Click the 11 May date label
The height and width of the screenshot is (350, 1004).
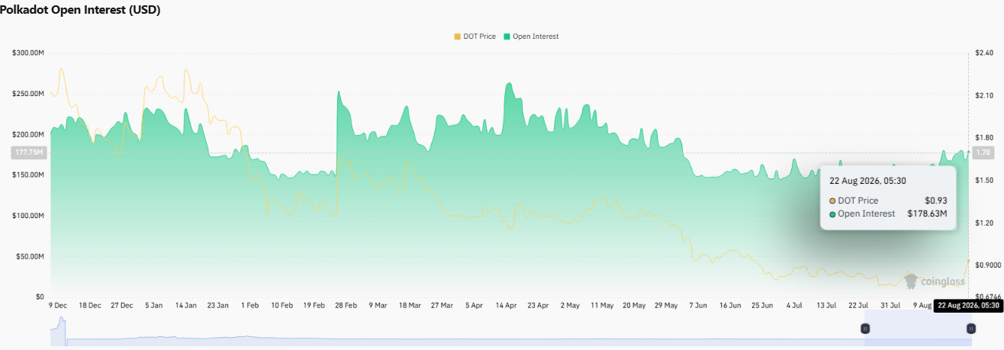point(601,305)
